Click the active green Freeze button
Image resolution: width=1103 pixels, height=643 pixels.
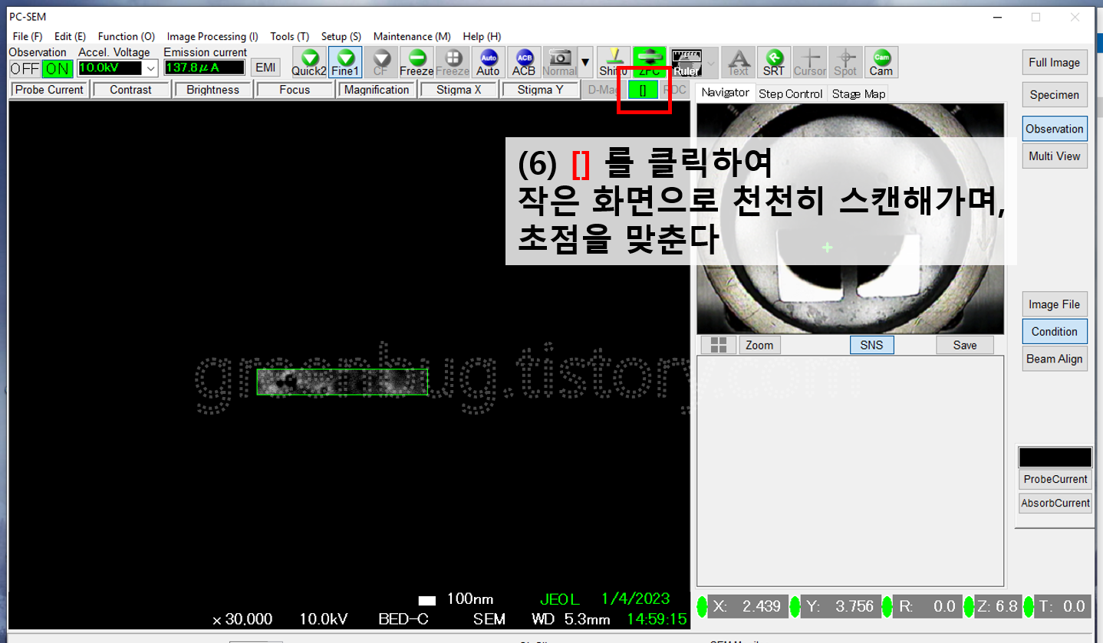tap(417, 62)
